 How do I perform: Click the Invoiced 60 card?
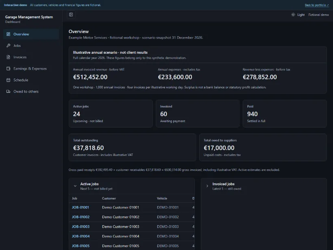coord(198,114)
